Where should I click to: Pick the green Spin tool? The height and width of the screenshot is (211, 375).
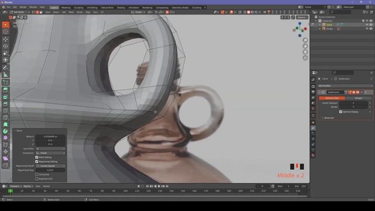point(5,131)
